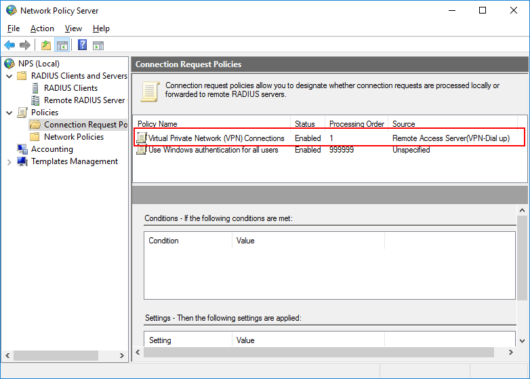
Task: Minimize the Network Policy Server window
Action: tap(452, 10)
